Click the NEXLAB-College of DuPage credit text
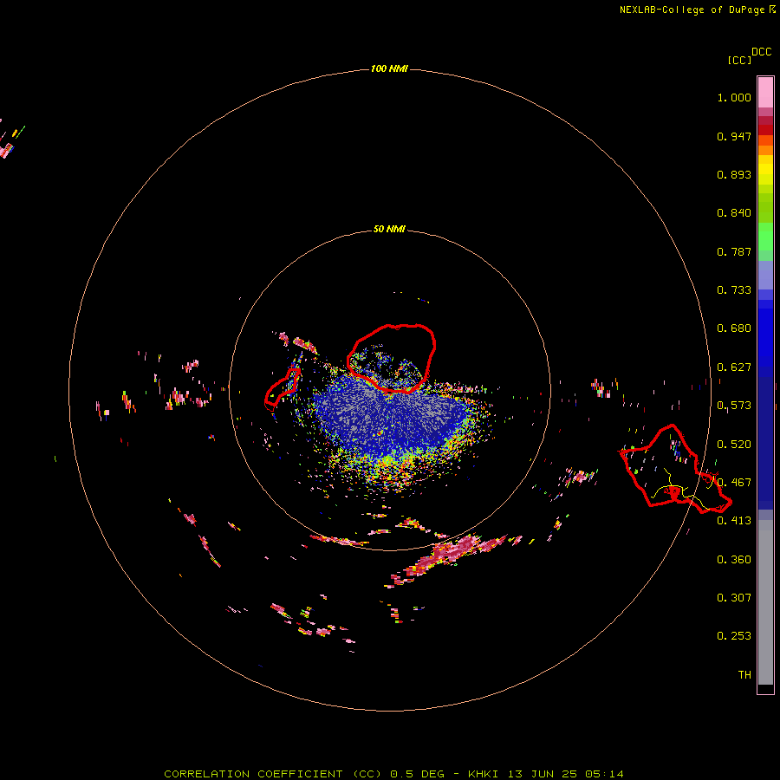Screen dimensions: 780x780 tap(697, 10)
